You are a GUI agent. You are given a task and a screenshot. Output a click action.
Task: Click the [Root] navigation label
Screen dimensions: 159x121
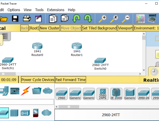34,28
